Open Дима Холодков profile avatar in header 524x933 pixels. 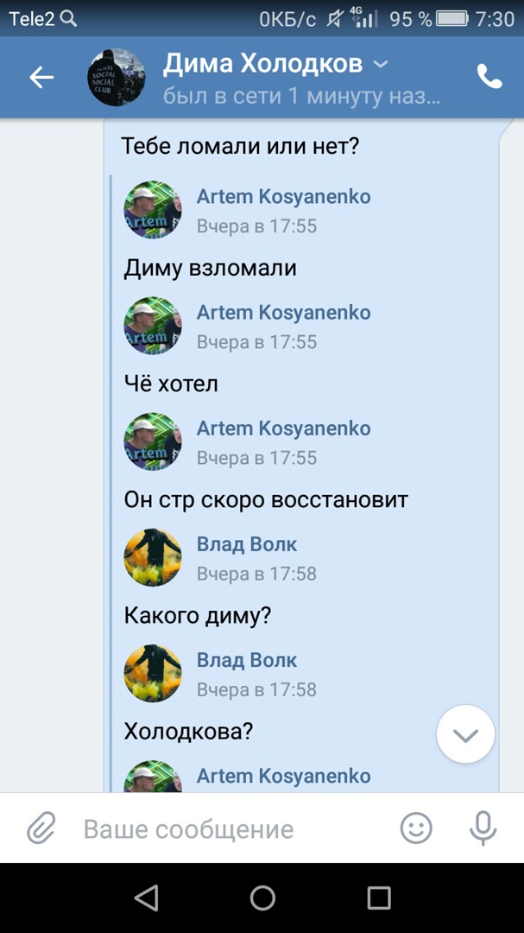click(116, 77)
